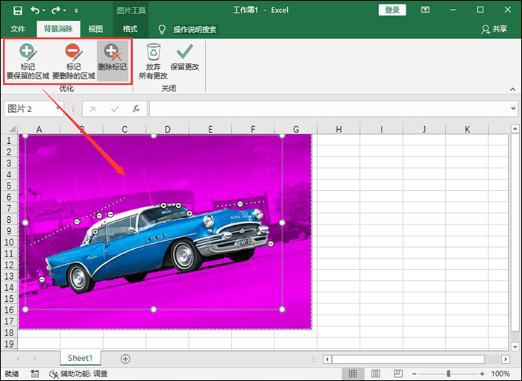
Task: Click the previous sheet navigation arrow
Action: pyautogui.click(x=18, y=359)
